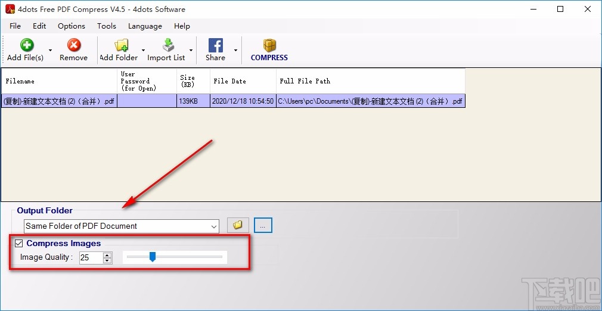The width and height of the screenshot is (602, 311).
Task: Expand the Import List dropdown arrow
Action: 191,50
